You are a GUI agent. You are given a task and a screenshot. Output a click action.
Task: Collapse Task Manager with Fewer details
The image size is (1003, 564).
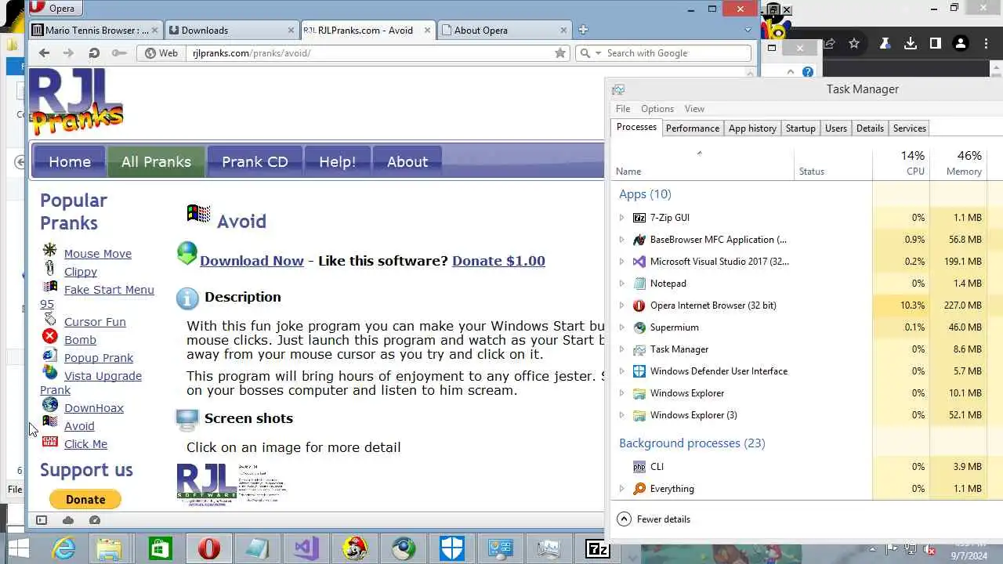654,519
